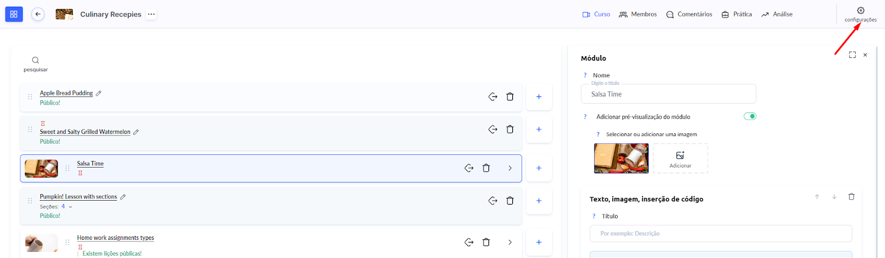Click the Salsa Time move/share icon

469,168
